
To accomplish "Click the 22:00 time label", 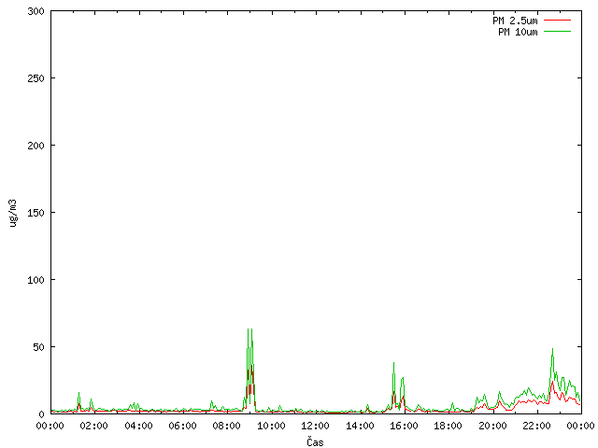I will 536,426.
